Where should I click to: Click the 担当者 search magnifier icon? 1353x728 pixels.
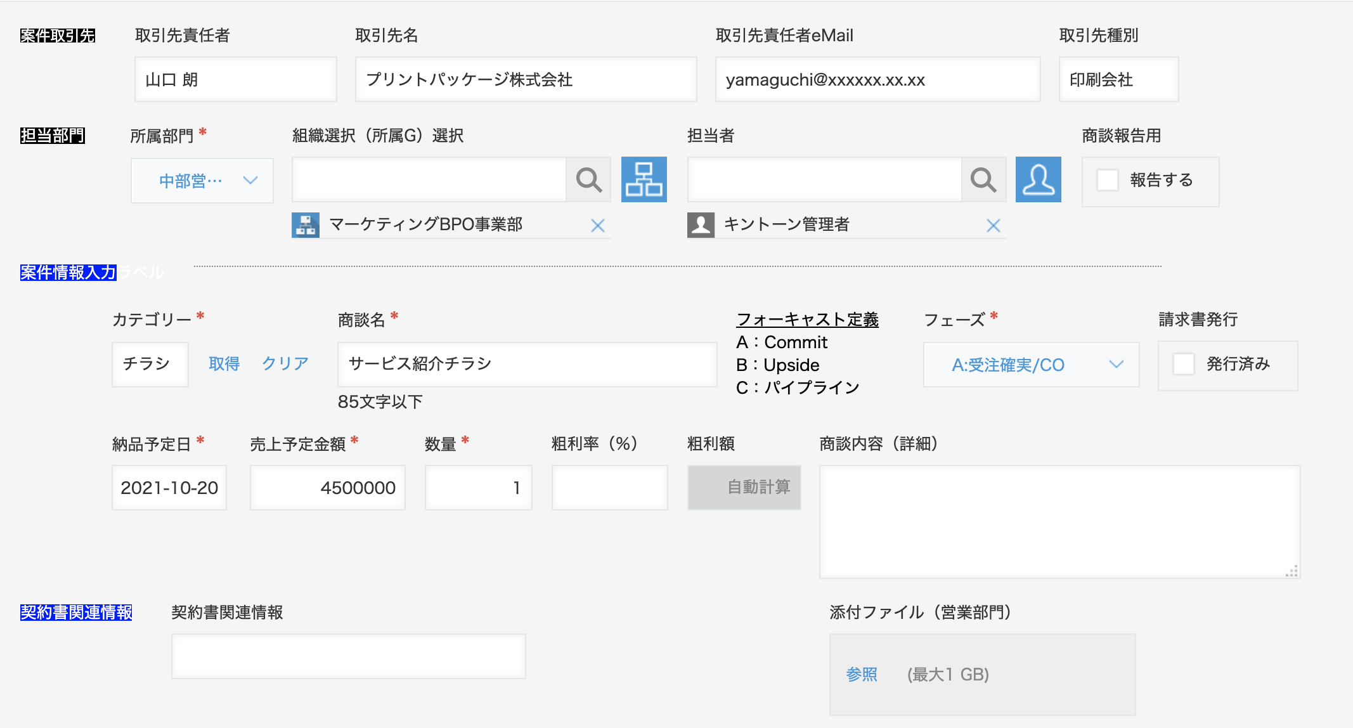point(983,180)
